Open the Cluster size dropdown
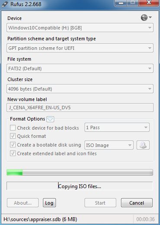The image size is (160, 225). 80,89
